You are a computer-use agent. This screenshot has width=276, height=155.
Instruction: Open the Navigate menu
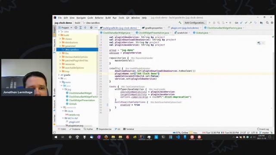pyautogui.click(x=81, y=18)
